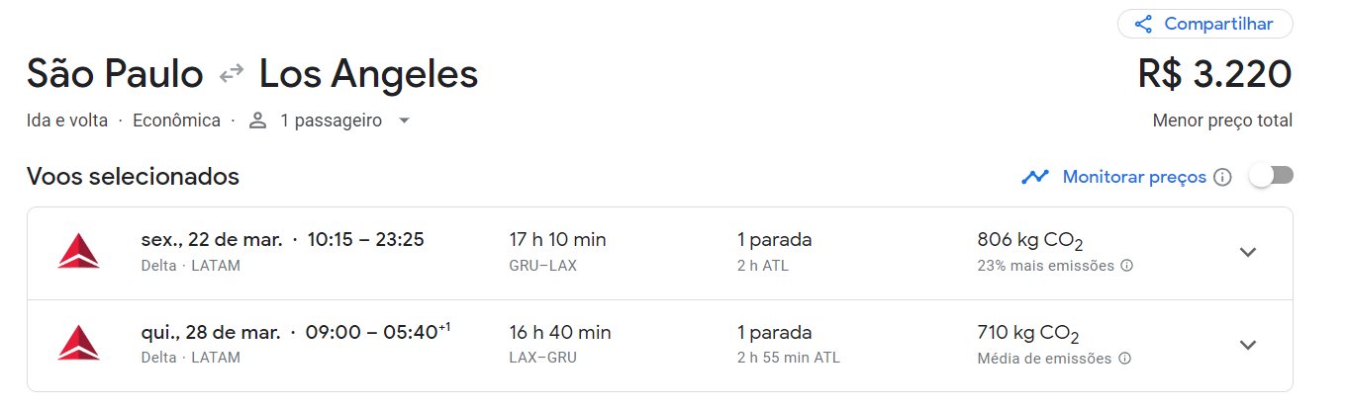Viewport: 1346px width, 407px height.
Task: Click the Monitorar preços link text
Action: coord(1134,177)
